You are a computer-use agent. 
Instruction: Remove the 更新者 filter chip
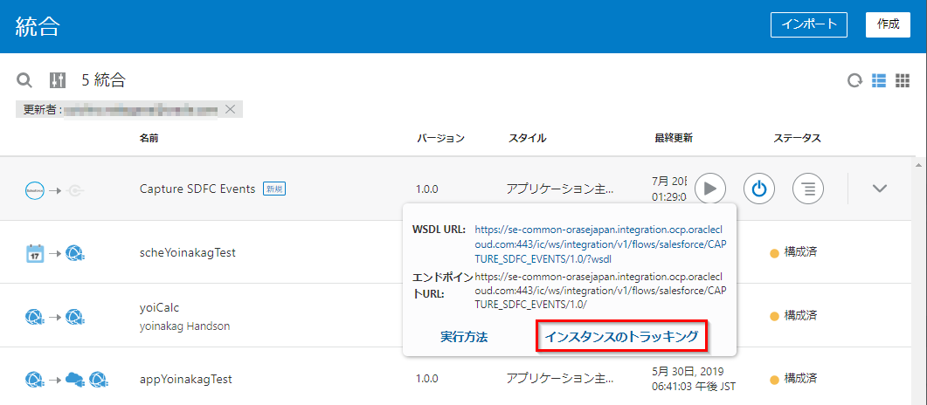coord(230,109)
